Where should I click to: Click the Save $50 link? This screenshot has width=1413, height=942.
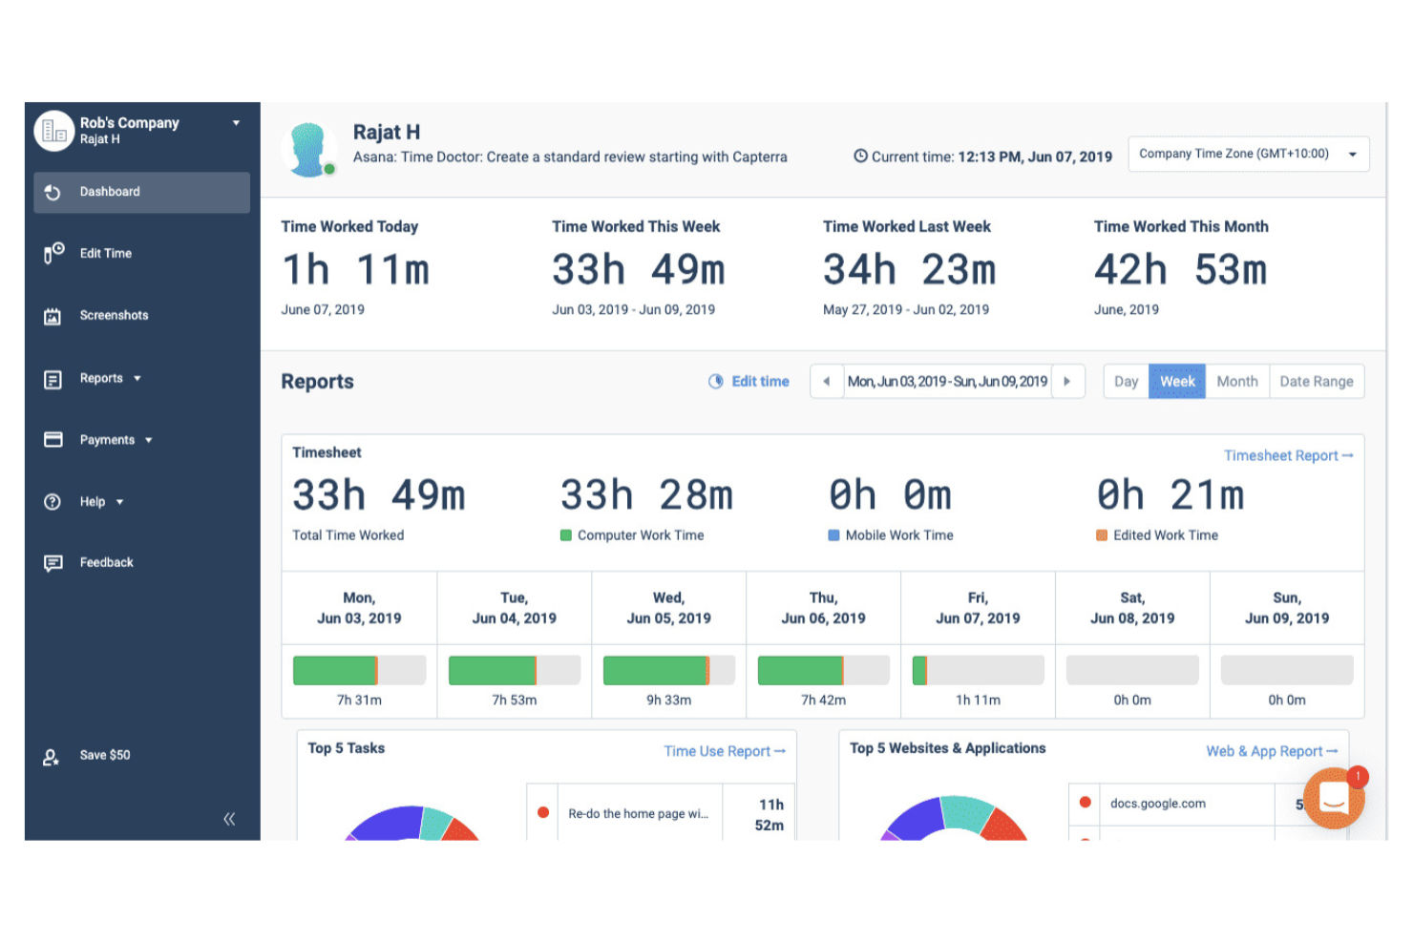pyautogui.click(x=105, y=755)
